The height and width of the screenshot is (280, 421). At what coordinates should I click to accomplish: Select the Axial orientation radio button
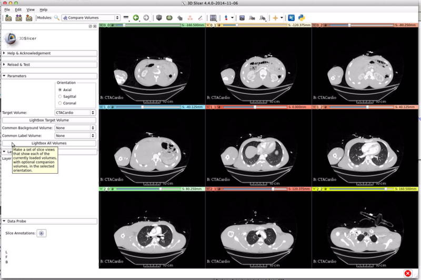pyautogui.click(x=60, y=89)
